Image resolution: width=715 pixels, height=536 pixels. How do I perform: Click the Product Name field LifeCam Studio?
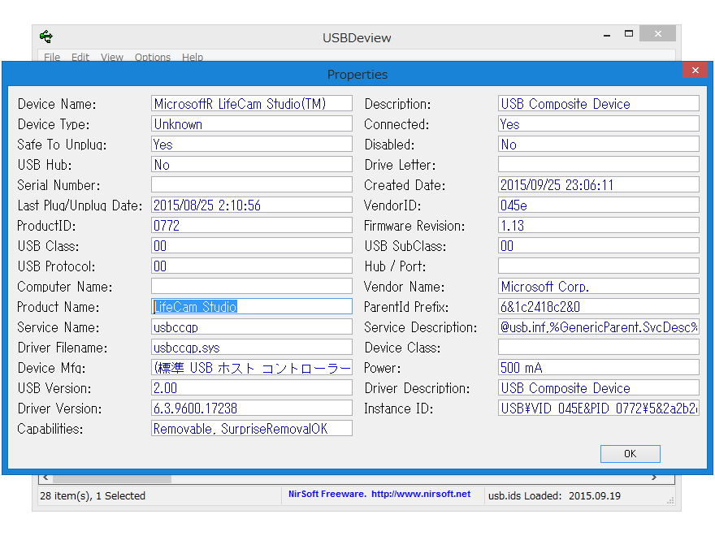click(252, 306)
